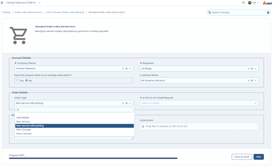Click the Next button

(258, 157)
